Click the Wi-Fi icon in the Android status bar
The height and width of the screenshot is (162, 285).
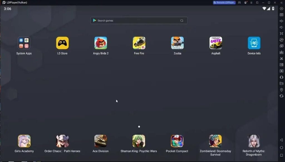264,9
